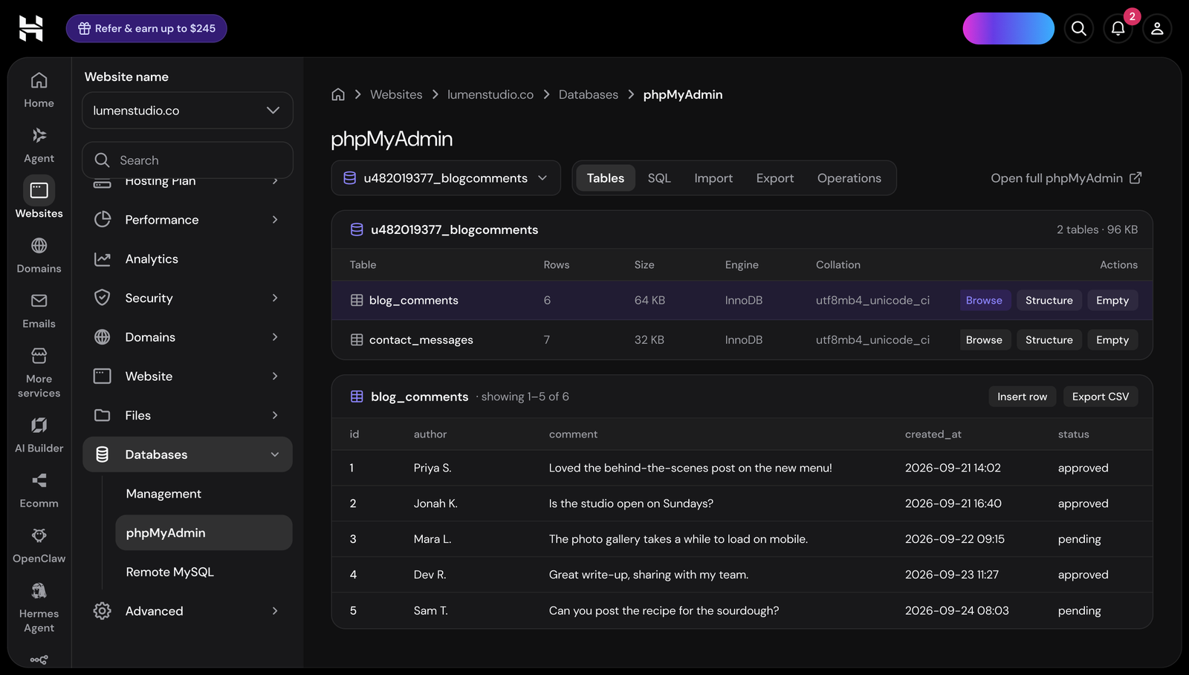Expand the Advanced sidebar section

[x=187, y=611]
